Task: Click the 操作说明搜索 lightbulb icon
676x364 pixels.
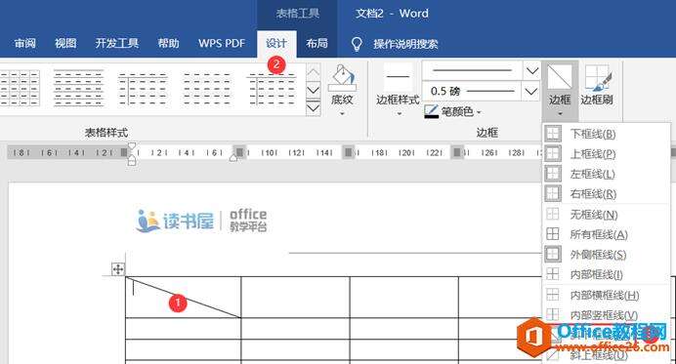Action: 357,44
